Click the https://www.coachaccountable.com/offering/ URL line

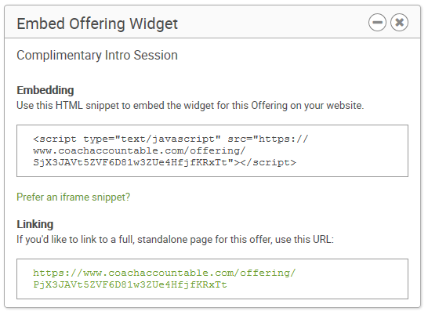click(165, 273)
